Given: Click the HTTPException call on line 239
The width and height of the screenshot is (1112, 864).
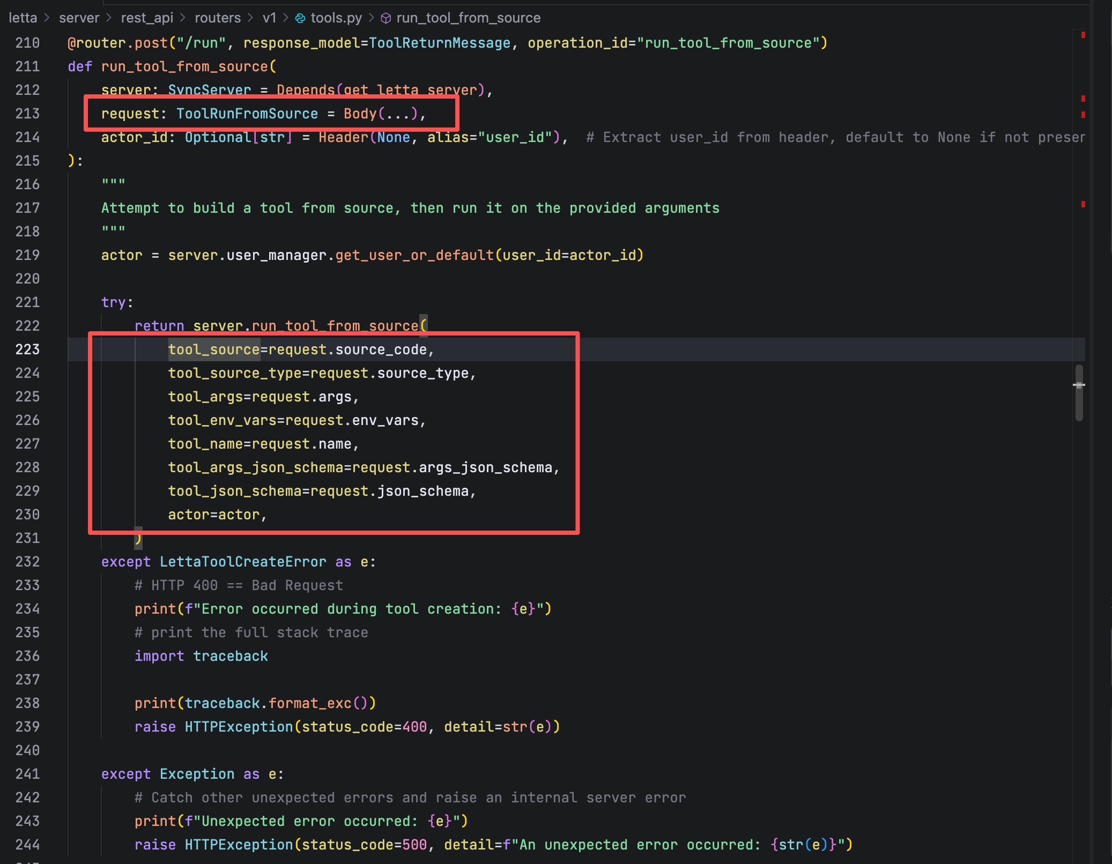Looking at the screenshot, I should click(x=239, y=727).
